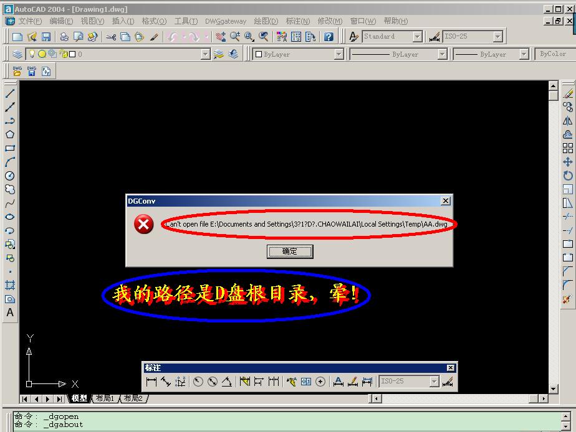
Task: Click the New drawing icon
Action: click(17, 37)
